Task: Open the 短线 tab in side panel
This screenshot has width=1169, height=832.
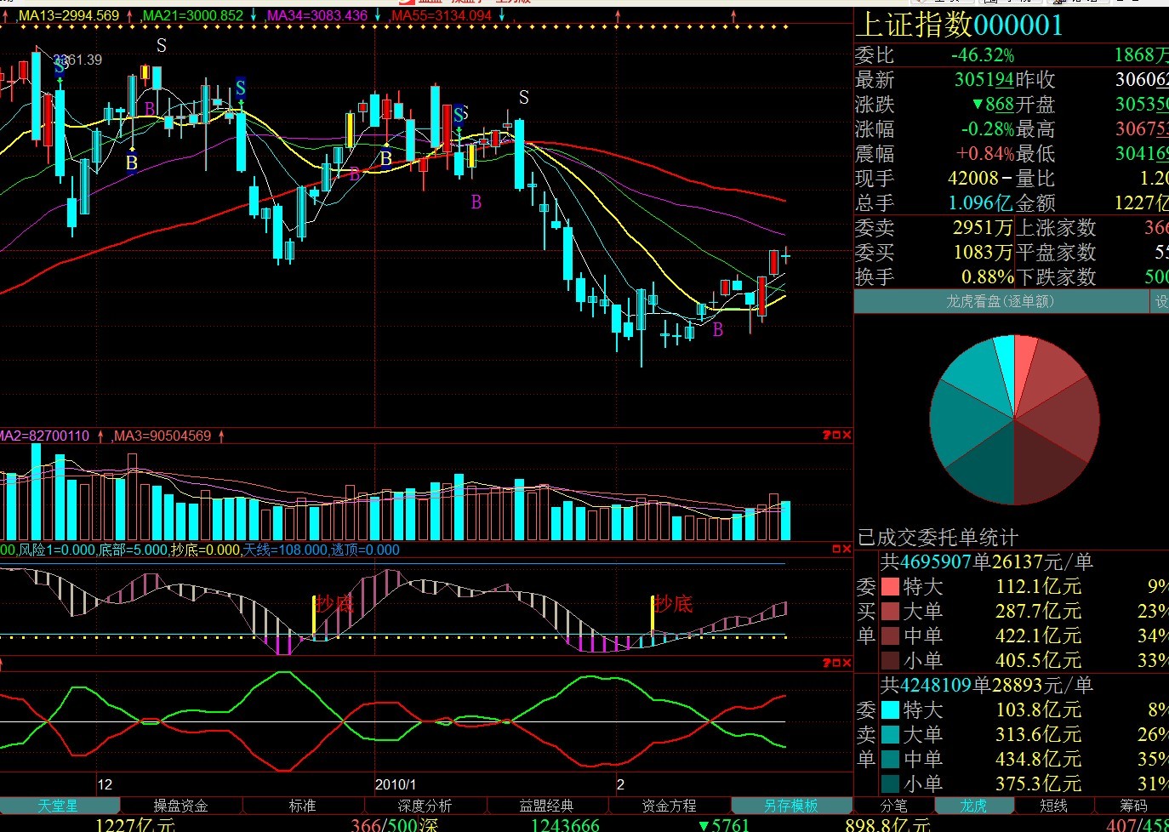Action: coord(1053,806)
